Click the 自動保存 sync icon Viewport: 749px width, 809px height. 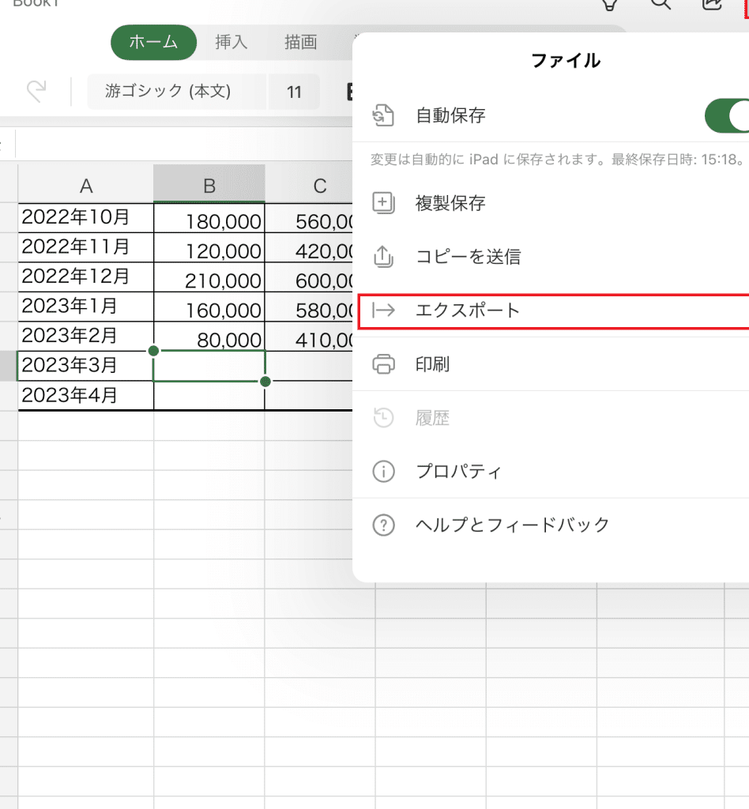click(x=383, y=115)
